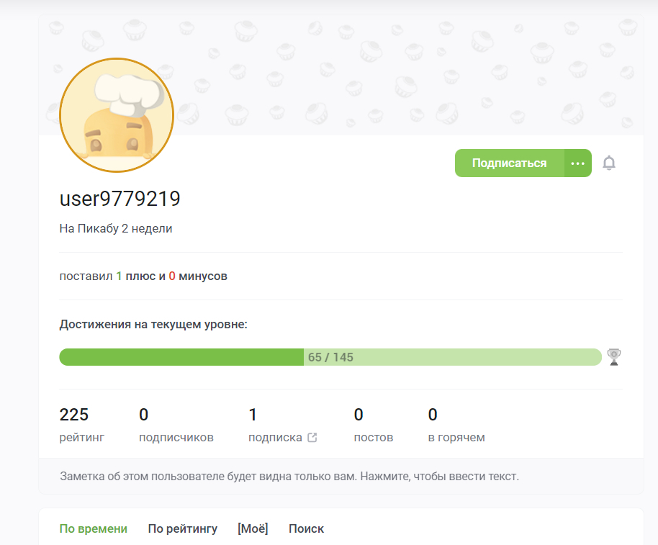The width and height of the screenshot is (658, 545).
Task: Open the external link icon next to подписка
Action: click(x=312, y=437)
